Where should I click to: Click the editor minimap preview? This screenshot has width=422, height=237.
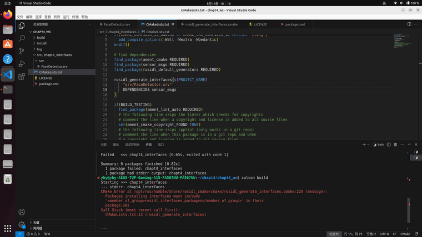(x=403, y=41)
